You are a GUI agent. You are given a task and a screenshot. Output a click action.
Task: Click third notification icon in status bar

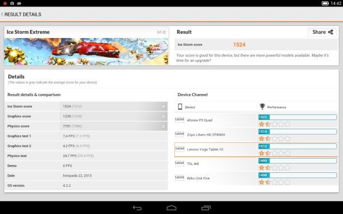pyautogui.click(x=19, y=3)
